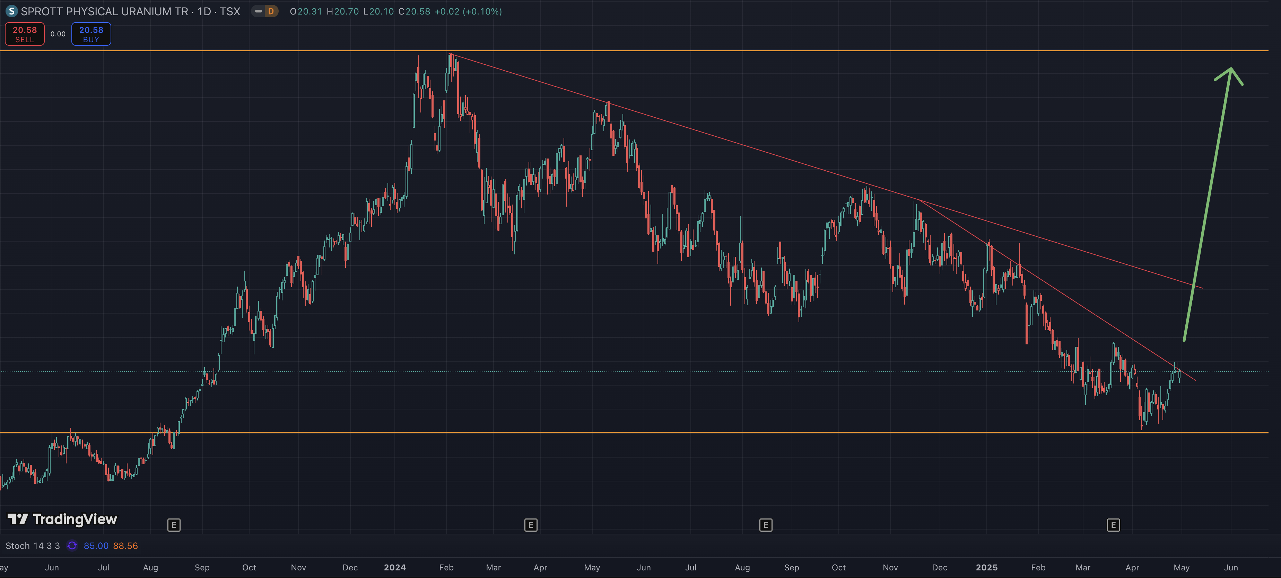This screenshot has width=1281, height=578.
Task: Open the earnings marker "E" just before Apr 2024
Action: pos(531,525)
